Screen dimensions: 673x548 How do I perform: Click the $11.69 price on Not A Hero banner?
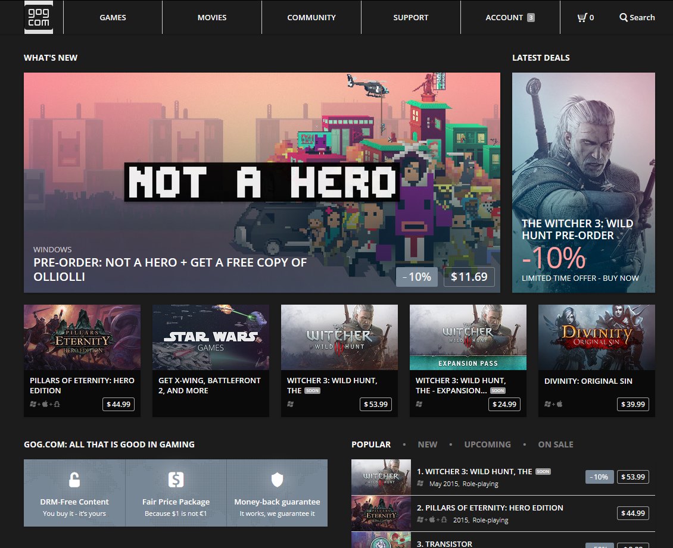(469, 277)
